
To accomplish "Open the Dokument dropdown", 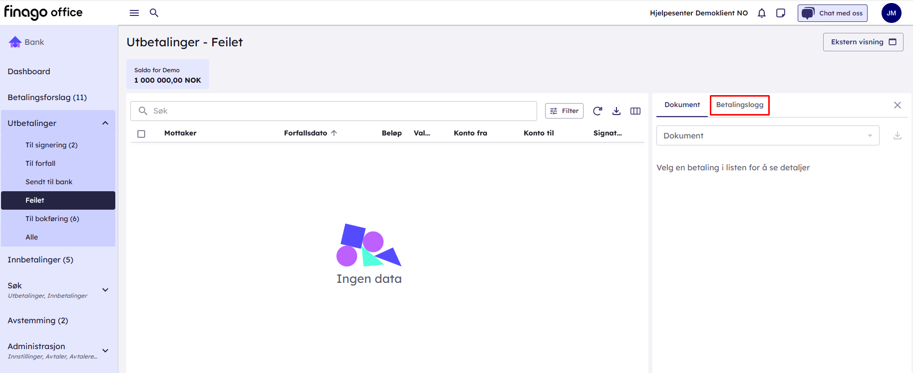I will click(767, 135).
